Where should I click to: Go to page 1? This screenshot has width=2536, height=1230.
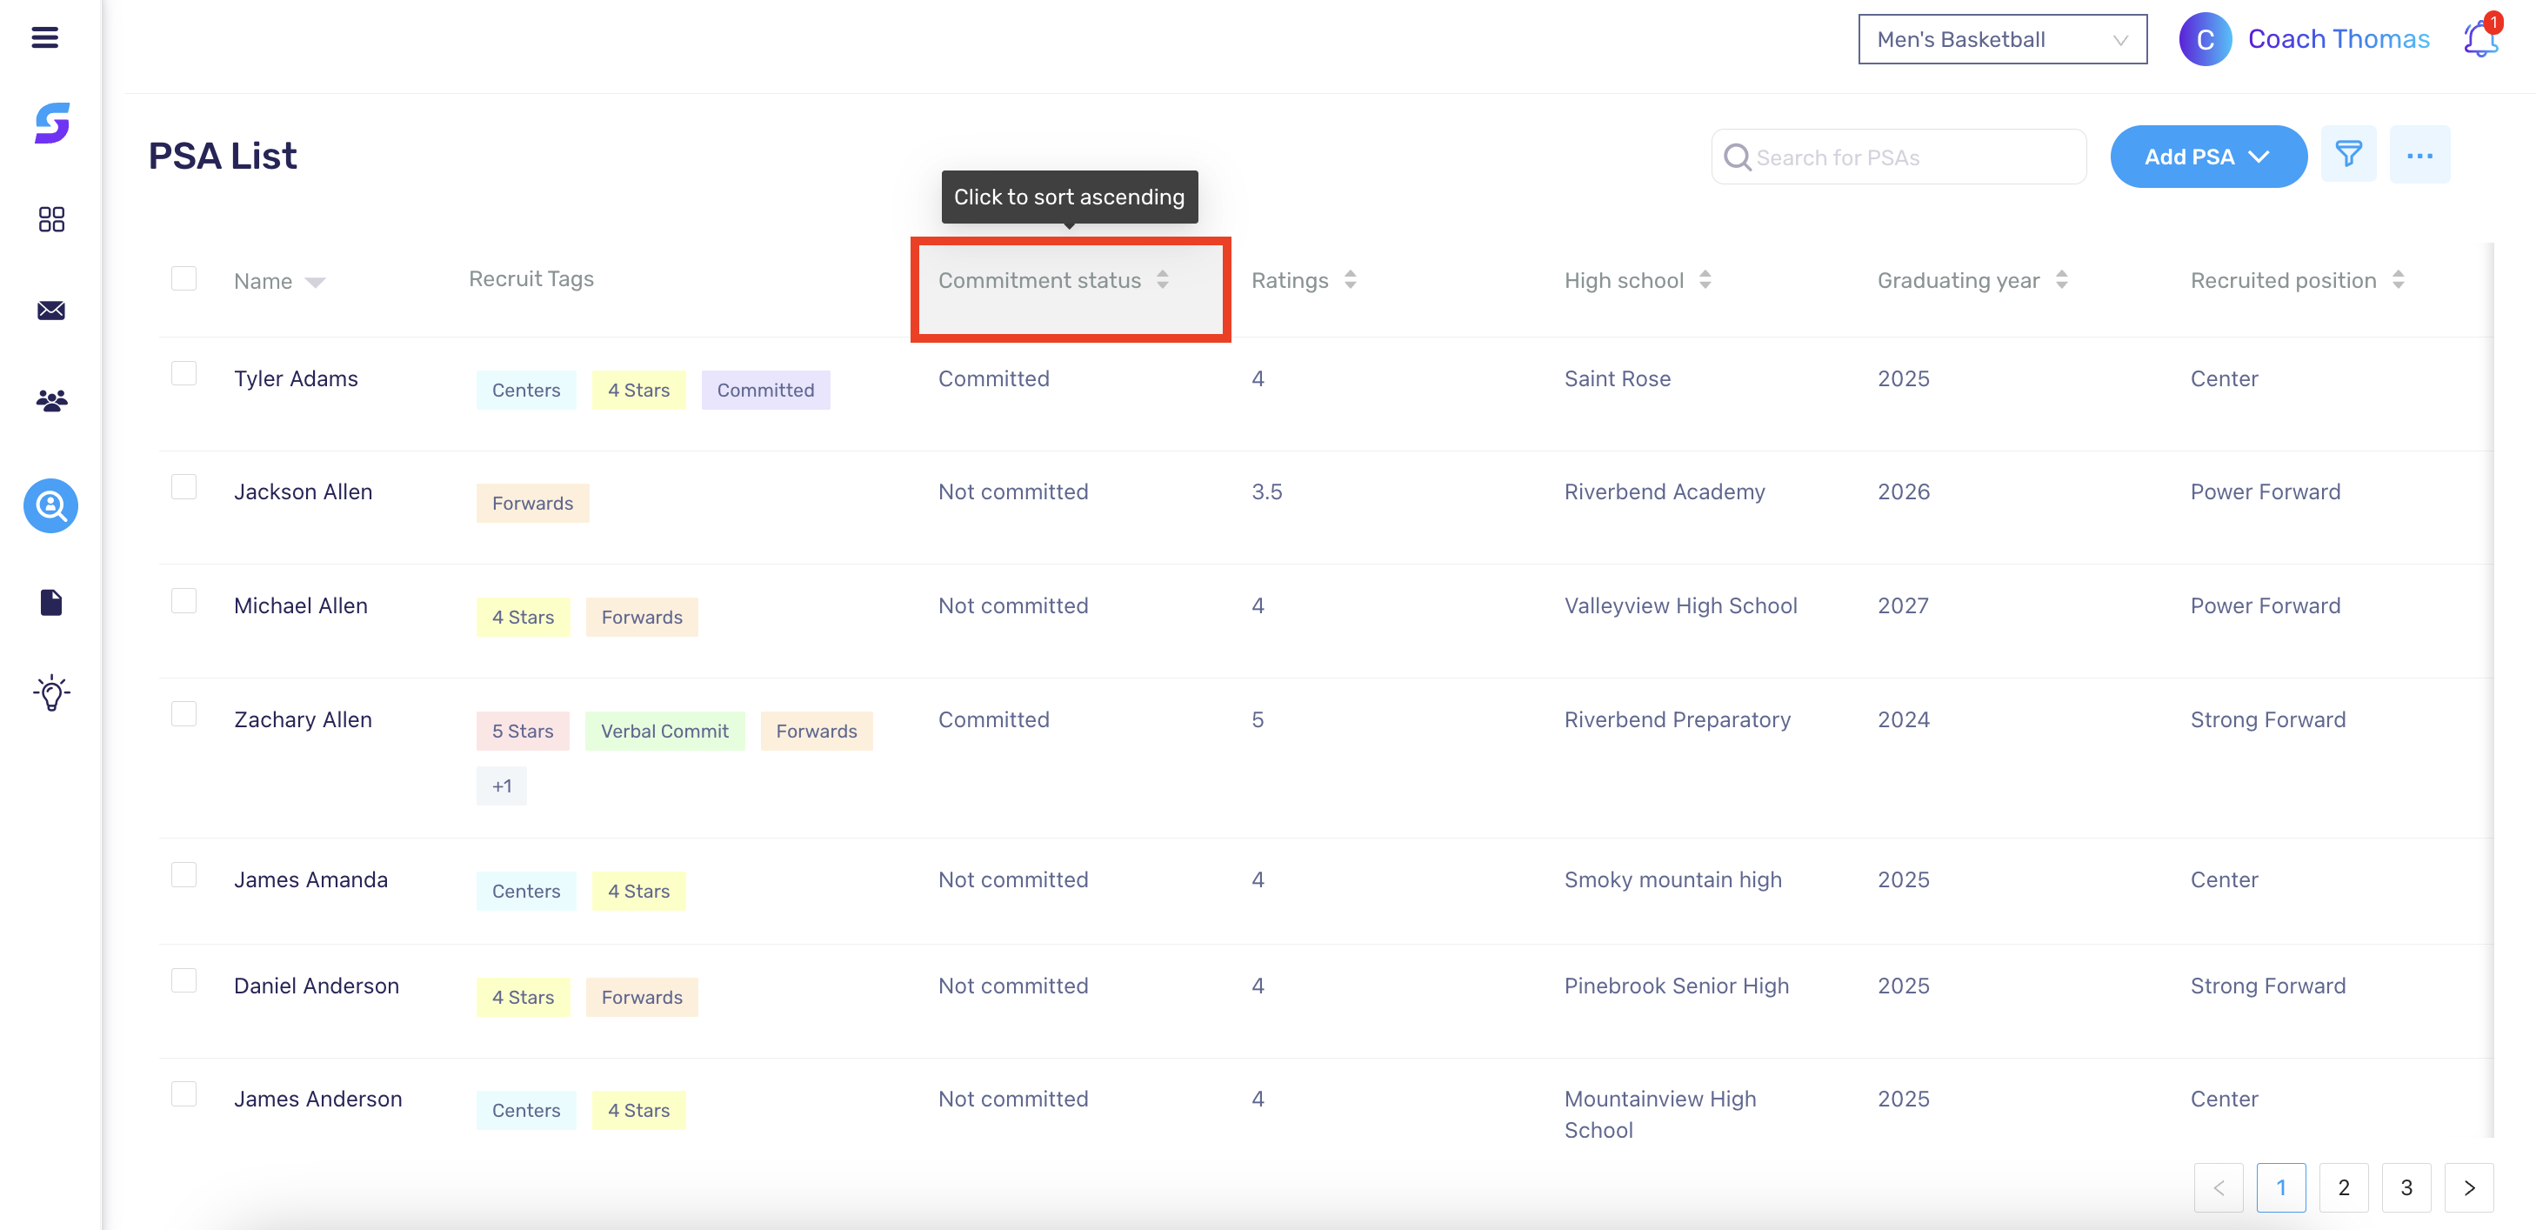tap(2281, 1187)
